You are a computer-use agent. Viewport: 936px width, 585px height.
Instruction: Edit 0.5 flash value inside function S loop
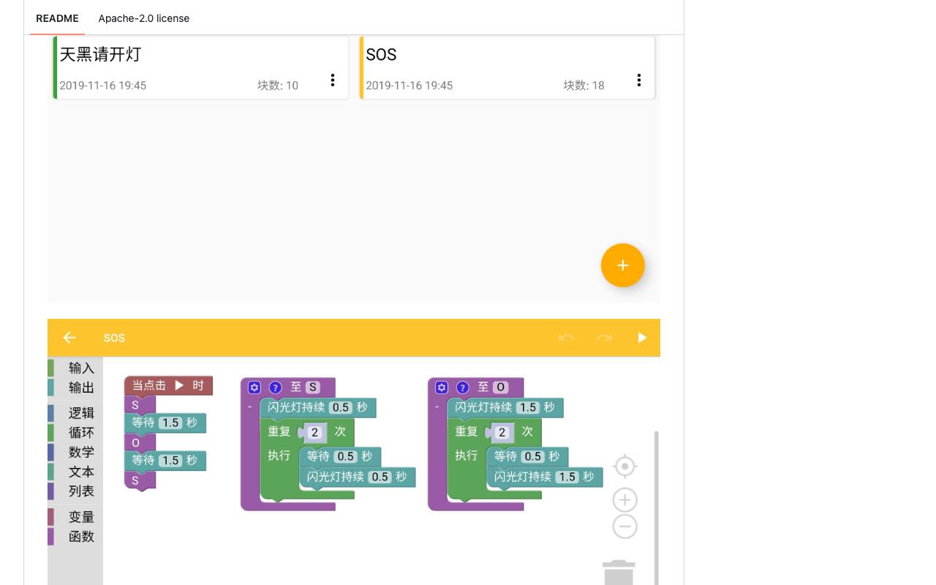pos(380,477)
